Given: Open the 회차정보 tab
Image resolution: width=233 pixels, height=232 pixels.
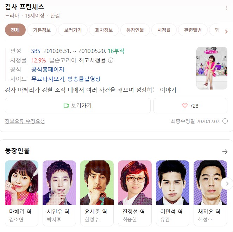Looking at the screenshot, I should click(104, 30).
